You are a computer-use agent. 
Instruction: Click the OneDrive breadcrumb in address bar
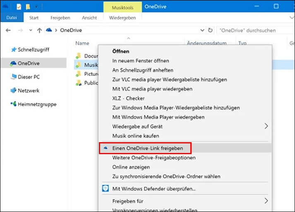(x=71, y=30)
